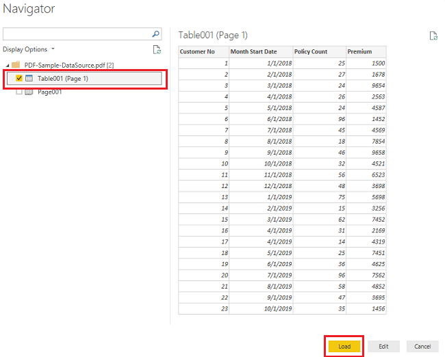The width and height of the screenshot is (445, 357).
Task: Click the Cancel button
Action: [x=422, y=346]
